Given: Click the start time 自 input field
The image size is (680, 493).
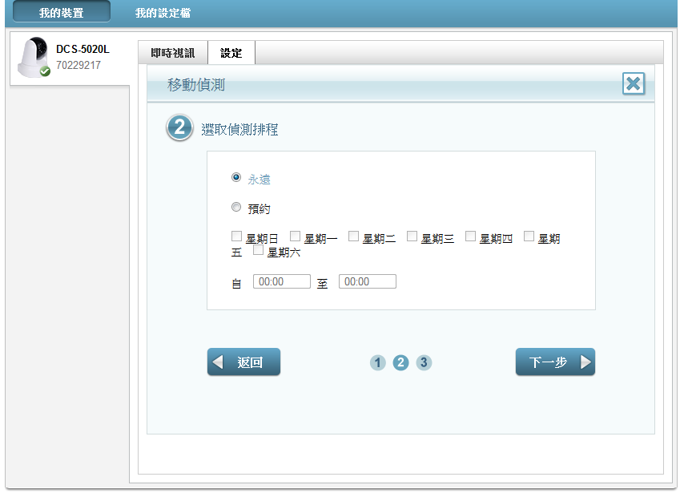Looking at the screenshot, I should (x=281, y=282).
